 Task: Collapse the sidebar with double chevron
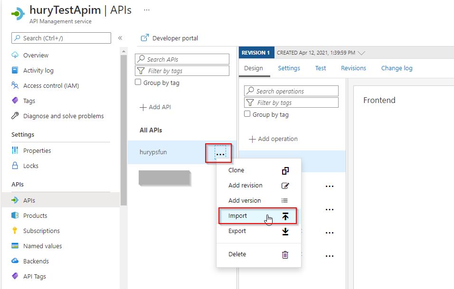pos(120,38)
